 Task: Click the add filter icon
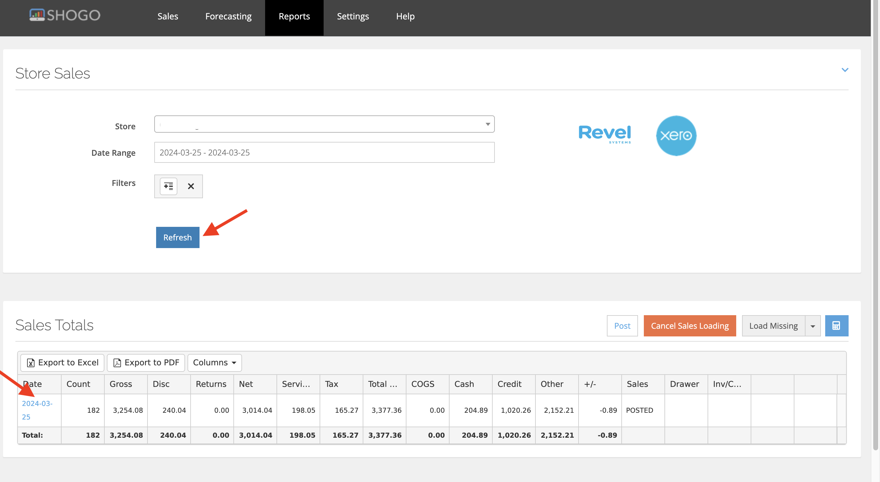(x=168, y=186)
